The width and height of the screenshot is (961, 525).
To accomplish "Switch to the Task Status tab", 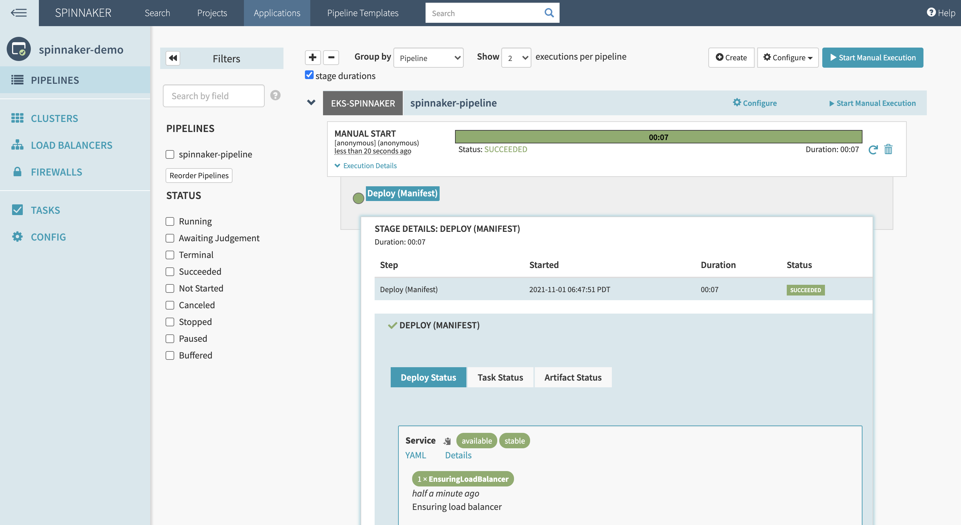I will coord(500,377).
